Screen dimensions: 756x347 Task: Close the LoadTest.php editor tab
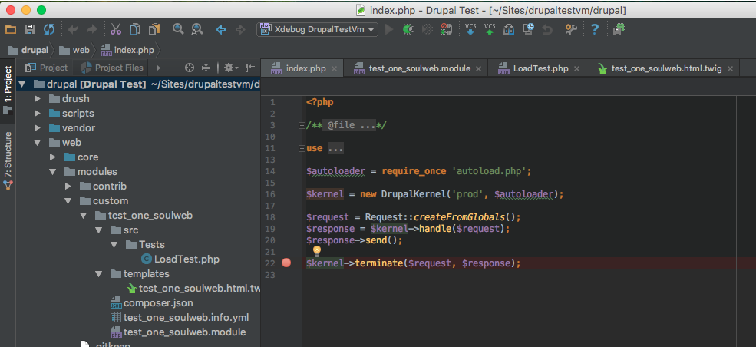click(x=576, y=69)
